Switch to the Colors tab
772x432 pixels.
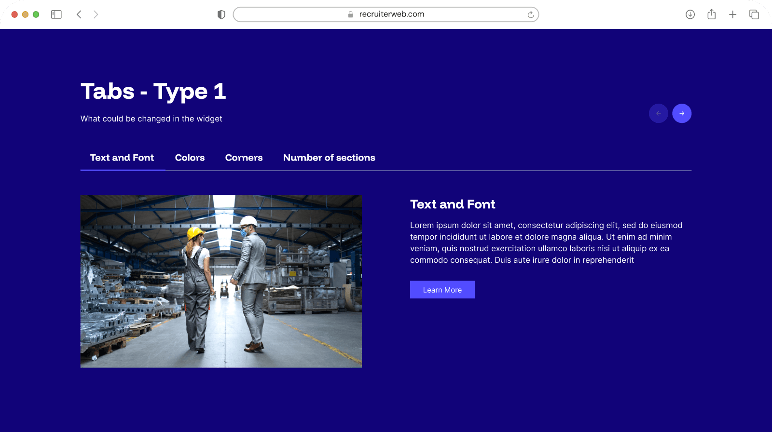point(190,158)
